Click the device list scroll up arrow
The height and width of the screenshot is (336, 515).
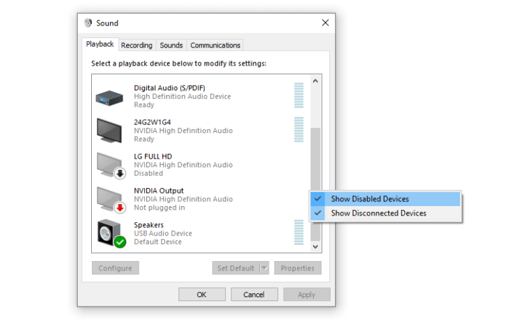click(x=315, y=81)
